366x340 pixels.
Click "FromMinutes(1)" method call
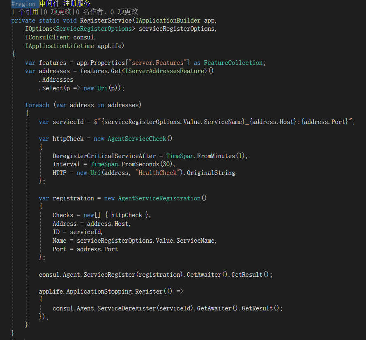(221, 156)
